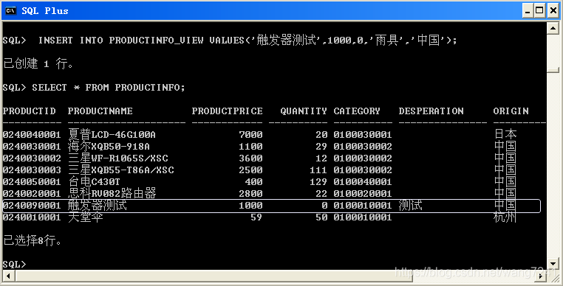Click the SQL Plus title text
This screenshot has height=286, width=563.
point(45,11)
